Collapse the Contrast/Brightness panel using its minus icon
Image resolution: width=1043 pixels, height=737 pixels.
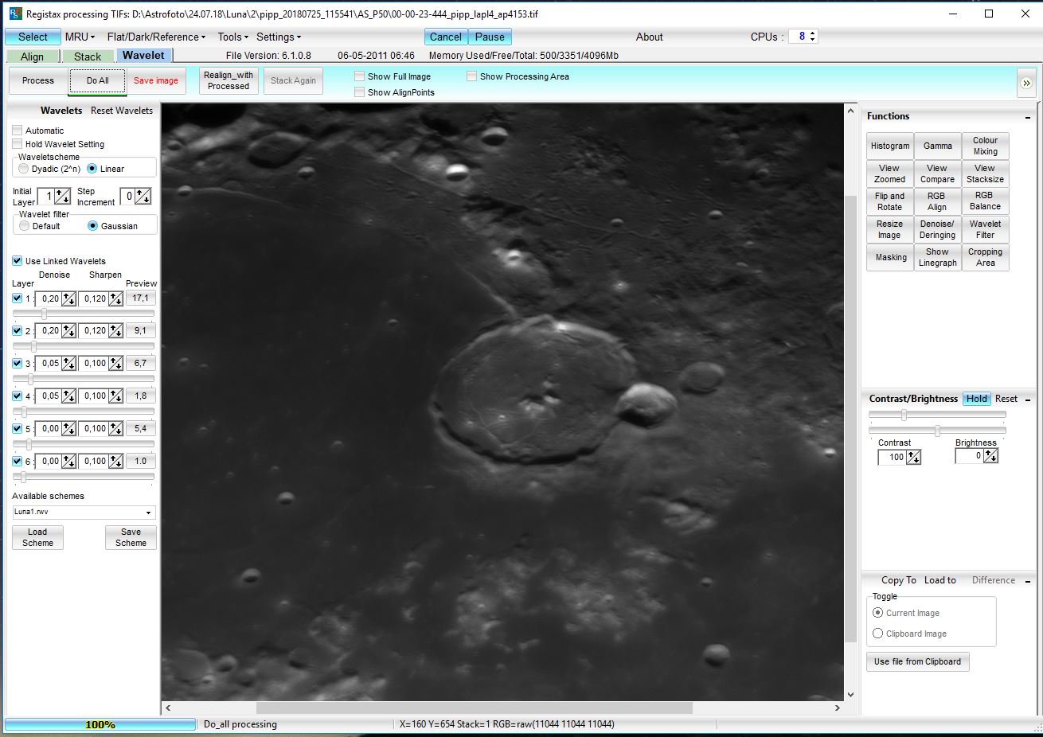[1027, 400]
